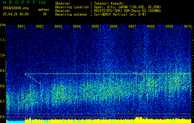Viewport: 194px width, 123px height.
Task: Click the cyan bar segment at bottom left
Action: tap(15, 121)
